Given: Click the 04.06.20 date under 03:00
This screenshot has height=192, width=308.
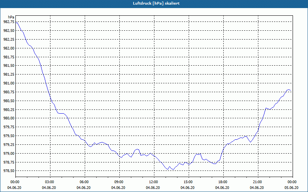Looking at the screenshot, I should 49,188.
